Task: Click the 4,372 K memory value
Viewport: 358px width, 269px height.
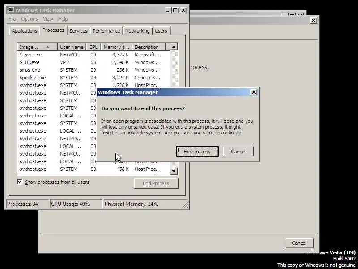Action: click(120, 55)
